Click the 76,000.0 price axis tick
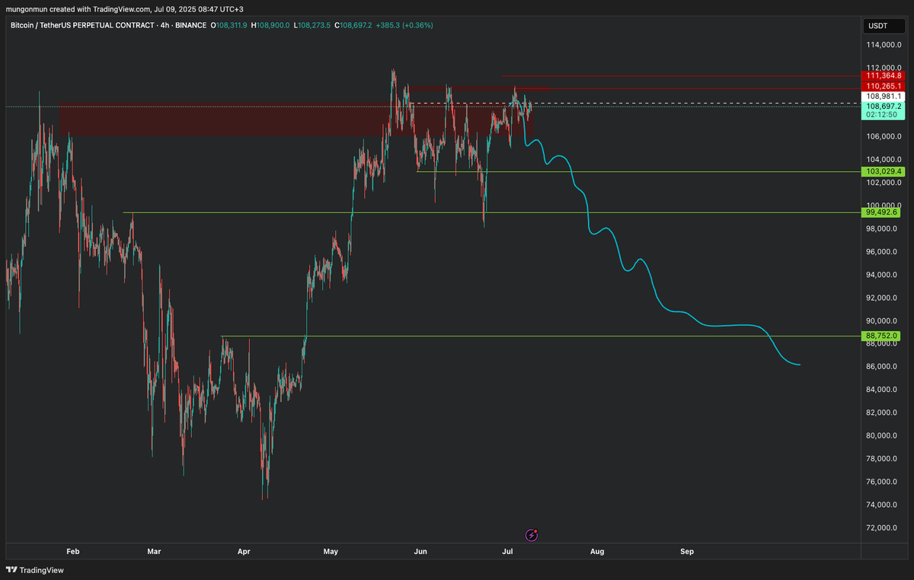Viewport: 914px width, 580px height. point(883,482)
